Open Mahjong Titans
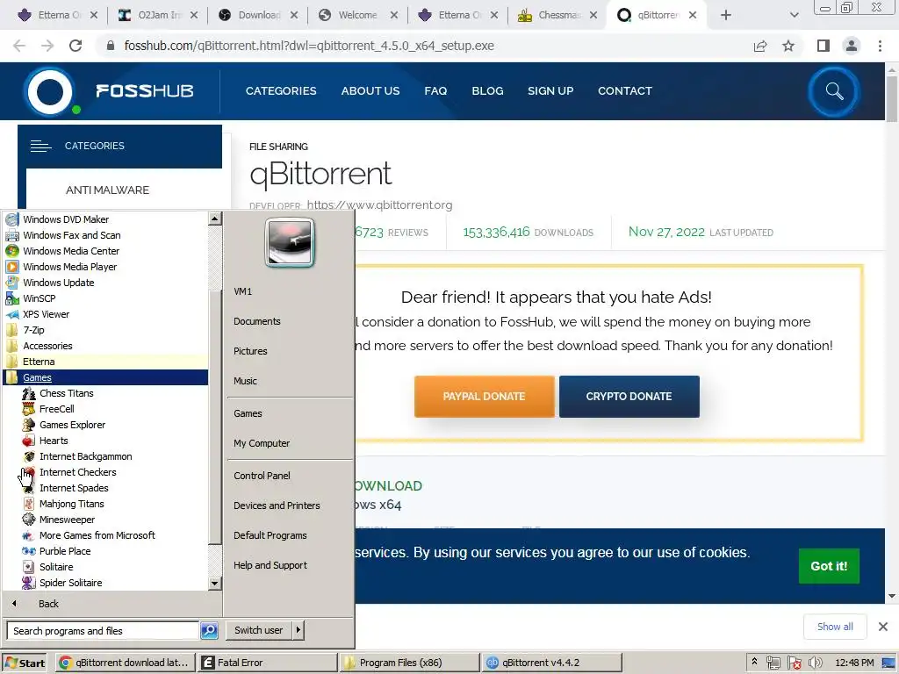 point(72,504)
